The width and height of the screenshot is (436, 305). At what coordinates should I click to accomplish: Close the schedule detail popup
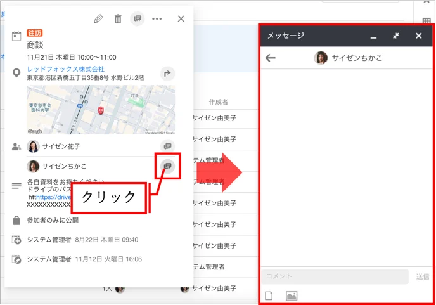[x=181, y=19]
